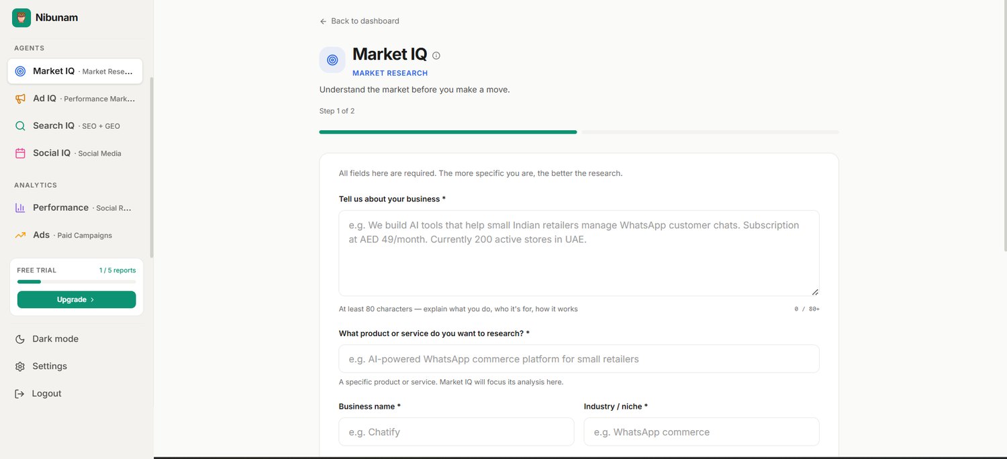Click the free trial reports progress bar
Image resolution: width=1007 pixels, height=459 pixels.
click(77, 281)
